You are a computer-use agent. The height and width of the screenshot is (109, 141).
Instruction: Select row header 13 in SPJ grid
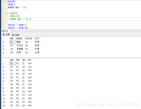[6, 105]
